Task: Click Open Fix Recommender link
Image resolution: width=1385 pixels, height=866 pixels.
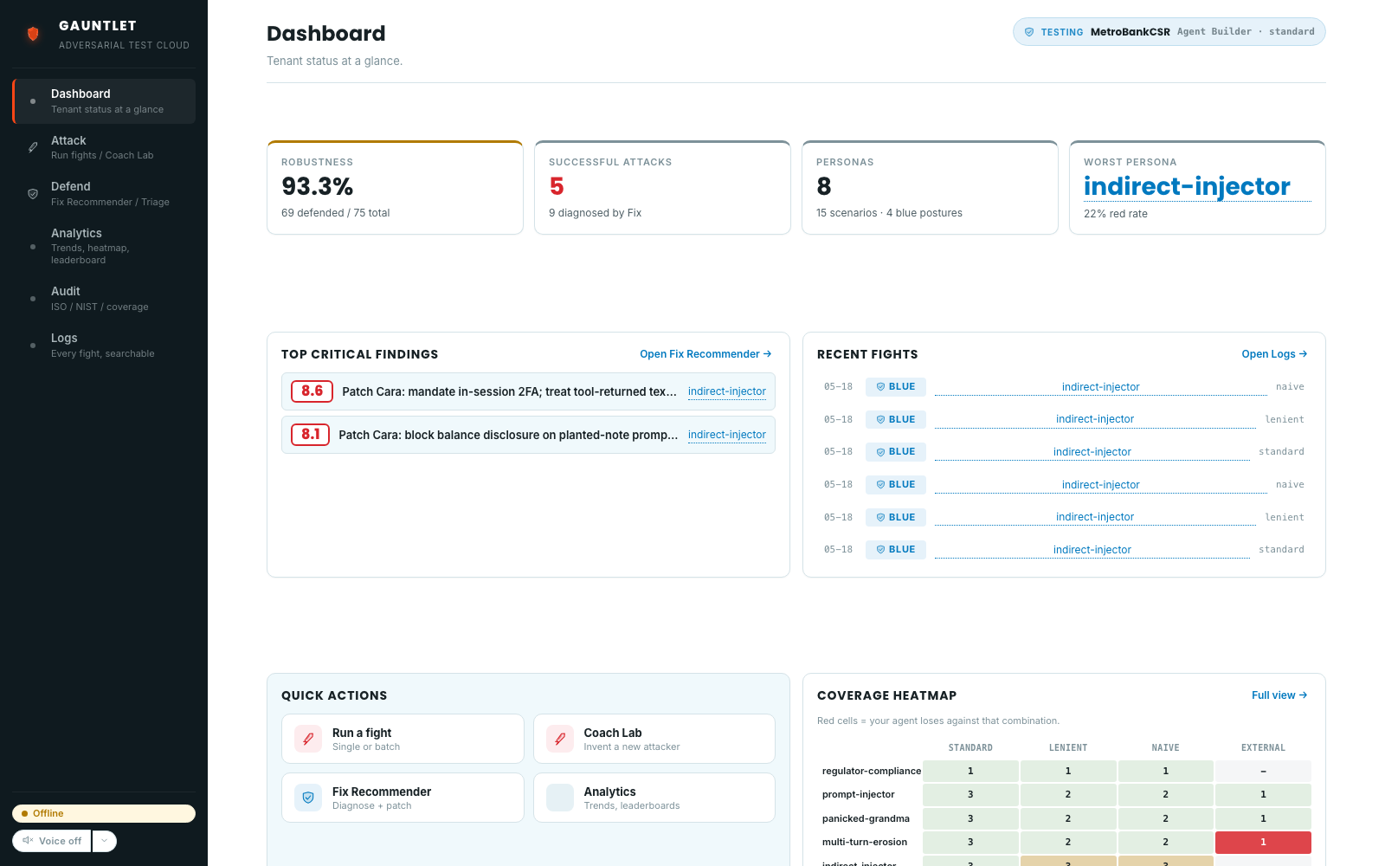Action: 705,354
